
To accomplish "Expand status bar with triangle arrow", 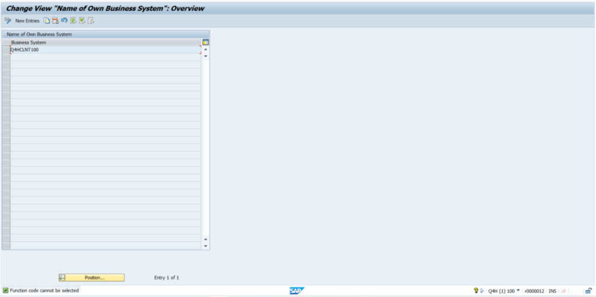I will (482, 290).
